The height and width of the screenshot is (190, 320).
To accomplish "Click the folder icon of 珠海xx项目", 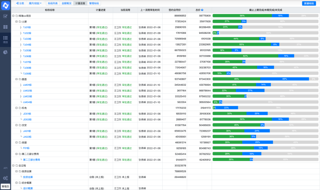I will pyautogui.click(x=17, y=16).
